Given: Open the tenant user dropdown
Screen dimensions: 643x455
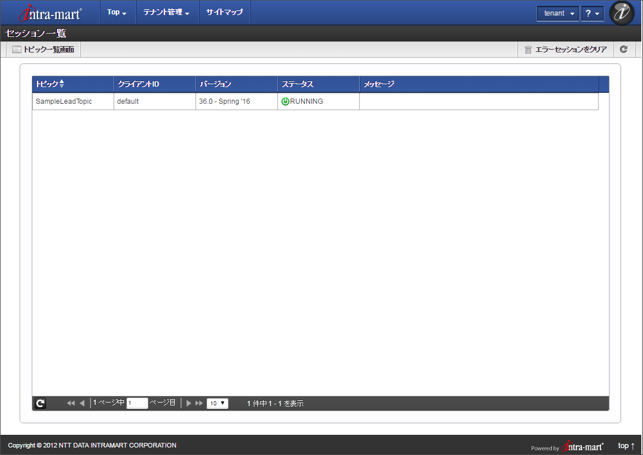Looking at the screenshot, I should (558, 13).
